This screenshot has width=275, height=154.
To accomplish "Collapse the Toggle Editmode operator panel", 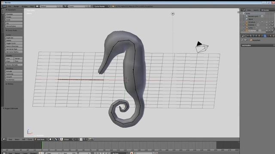I will [x=10, y=108].
